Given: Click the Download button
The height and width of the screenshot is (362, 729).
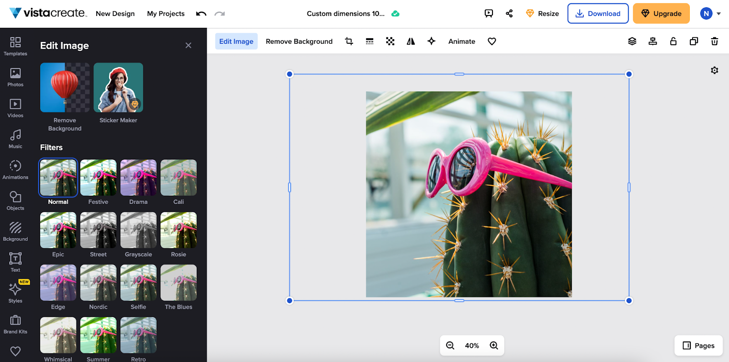Looking at the screenshot, I should click(598, 14).
